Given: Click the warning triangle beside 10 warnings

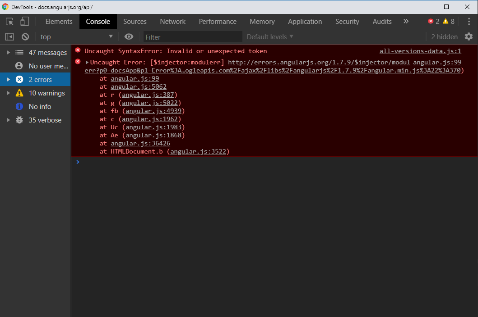Looking at the screenshot, I should point(19,93).
